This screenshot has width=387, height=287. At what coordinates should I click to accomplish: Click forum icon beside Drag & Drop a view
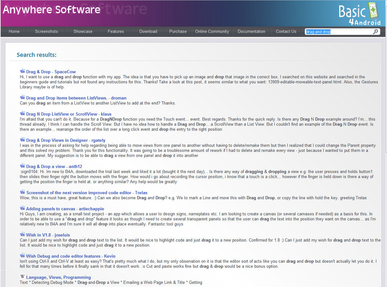pyautogui.click(x=22, y=166)
